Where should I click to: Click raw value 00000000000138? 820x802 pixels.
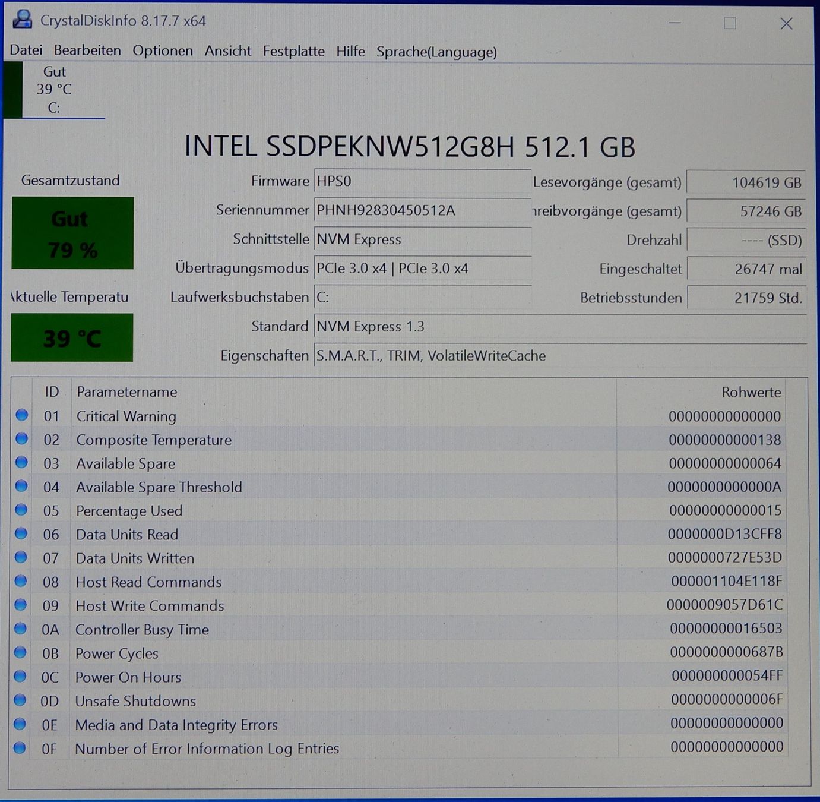725,440
